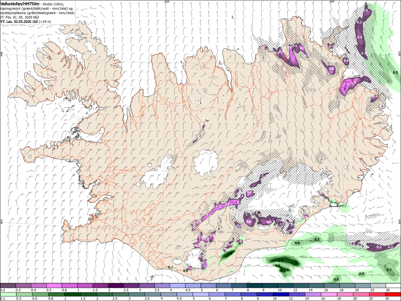Pick the dark teal snow swatch at 8

tap(254, 285)
